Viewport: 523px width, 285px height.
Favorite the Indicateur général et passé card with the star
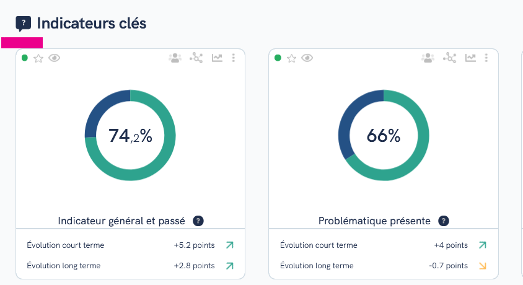coord(38,59)
